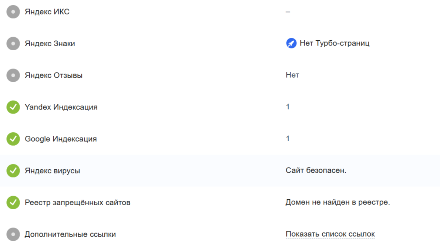Click the Реестр запрещённых сайтов label
The height and width of the screenshot is (244, 440).
(77, 203)
